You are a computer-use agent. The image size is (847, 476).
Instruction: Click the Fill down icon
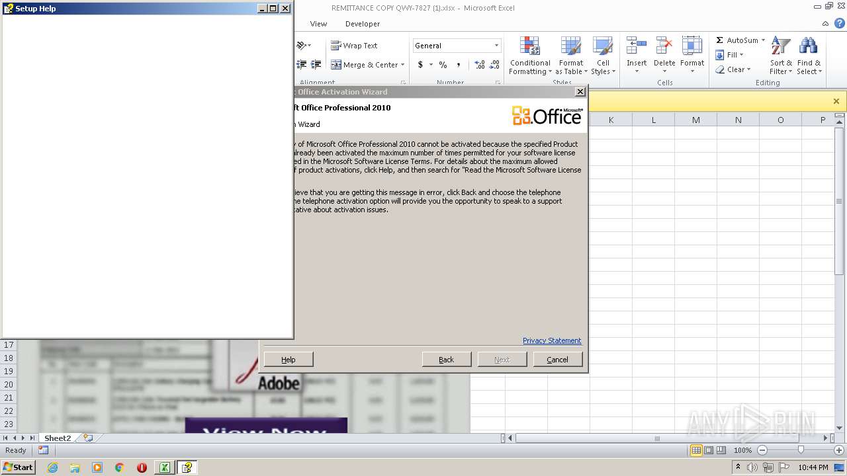[719, 55]
